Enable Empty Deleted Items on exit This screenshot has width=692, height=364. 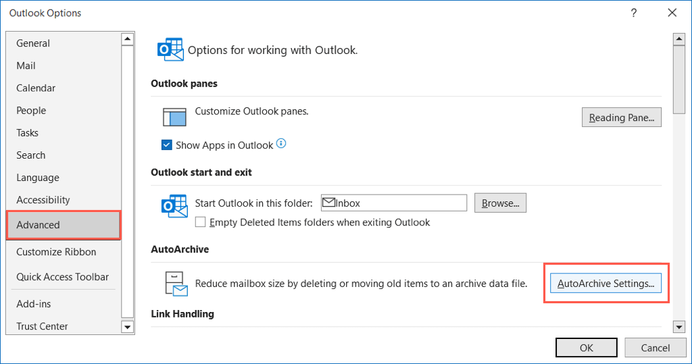click(x=200, y=222)
